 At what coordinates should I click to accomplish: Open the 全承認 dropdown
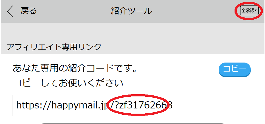coord(249,11)
